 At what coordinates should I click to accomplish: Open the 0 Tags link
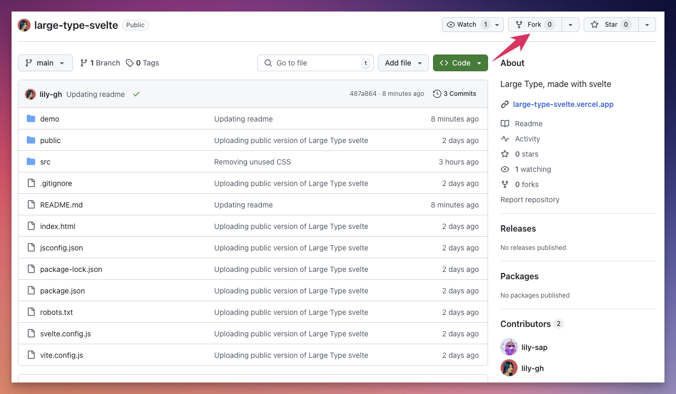tap(142, 63)
